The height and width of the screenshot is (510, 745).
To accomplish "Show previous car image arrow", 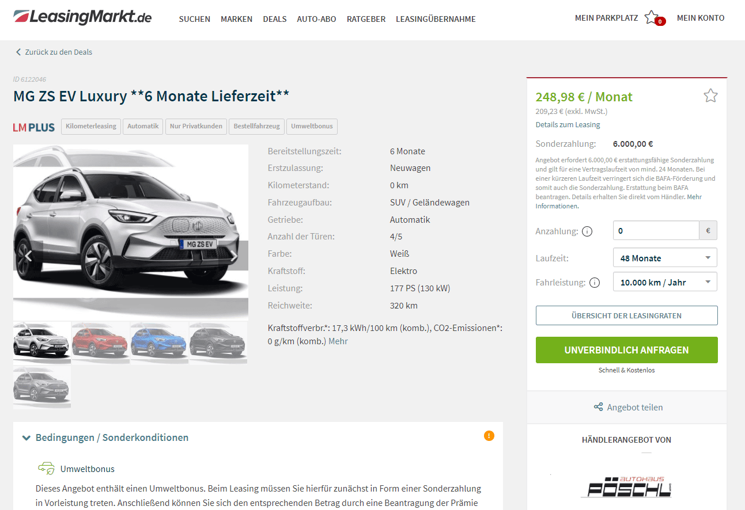I will (28, 256).
